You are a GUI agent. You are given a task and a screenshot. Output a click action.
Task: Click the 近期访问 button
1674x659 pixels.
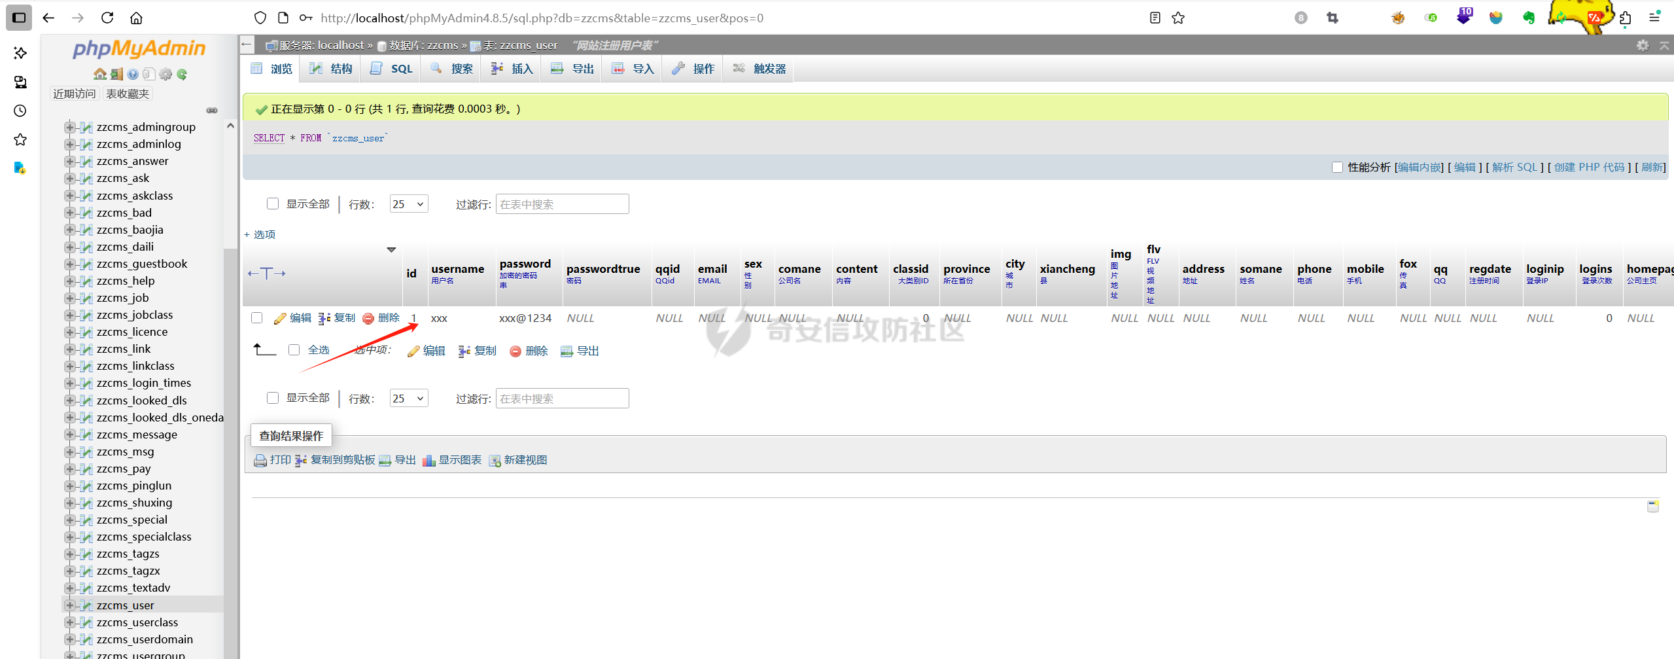[x=75, y=94]
